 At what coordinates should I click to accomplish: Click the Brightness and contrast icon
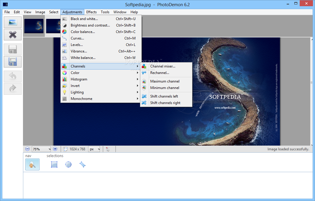(x=65, y=25)
